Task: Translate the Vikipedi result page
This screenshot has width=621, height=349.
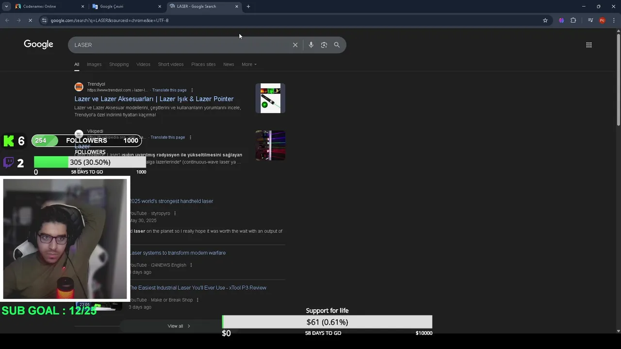Action: (x=168, y=137)
